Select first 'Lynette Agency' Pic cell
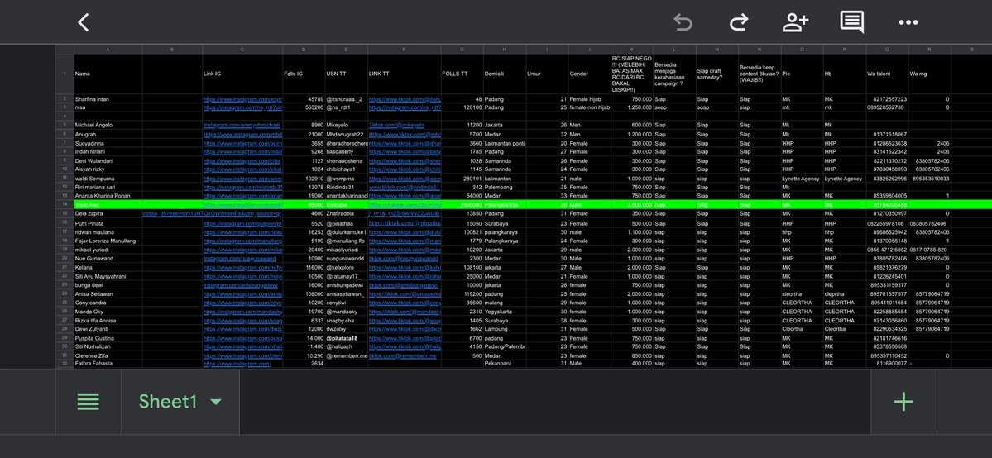The image size is (992, 458). coord(802,179)
